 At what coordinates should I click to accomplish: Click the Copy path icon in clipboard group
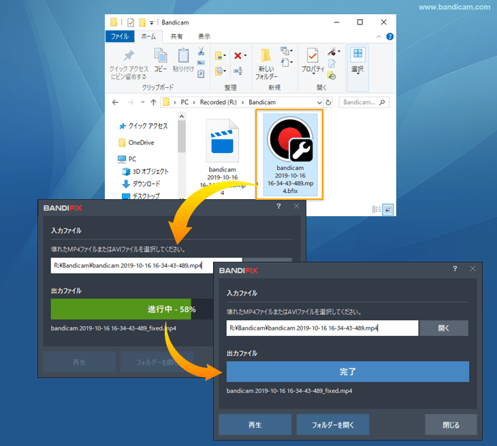pos(201,63)
